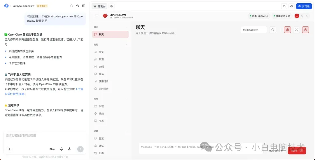Open 配置 in the sidebar
This screenshot has width=315, height=160.
110,138
